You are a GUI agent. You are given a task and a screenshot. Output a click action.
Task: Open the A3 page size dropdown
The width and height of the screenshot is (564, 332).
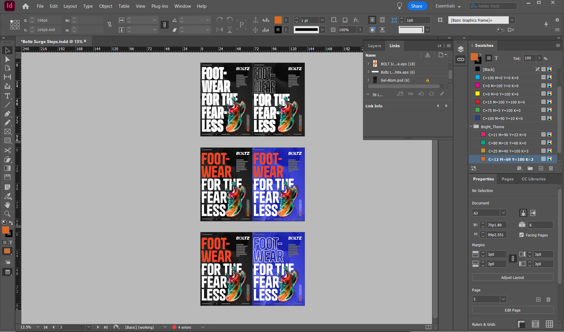tap(503, 213)
